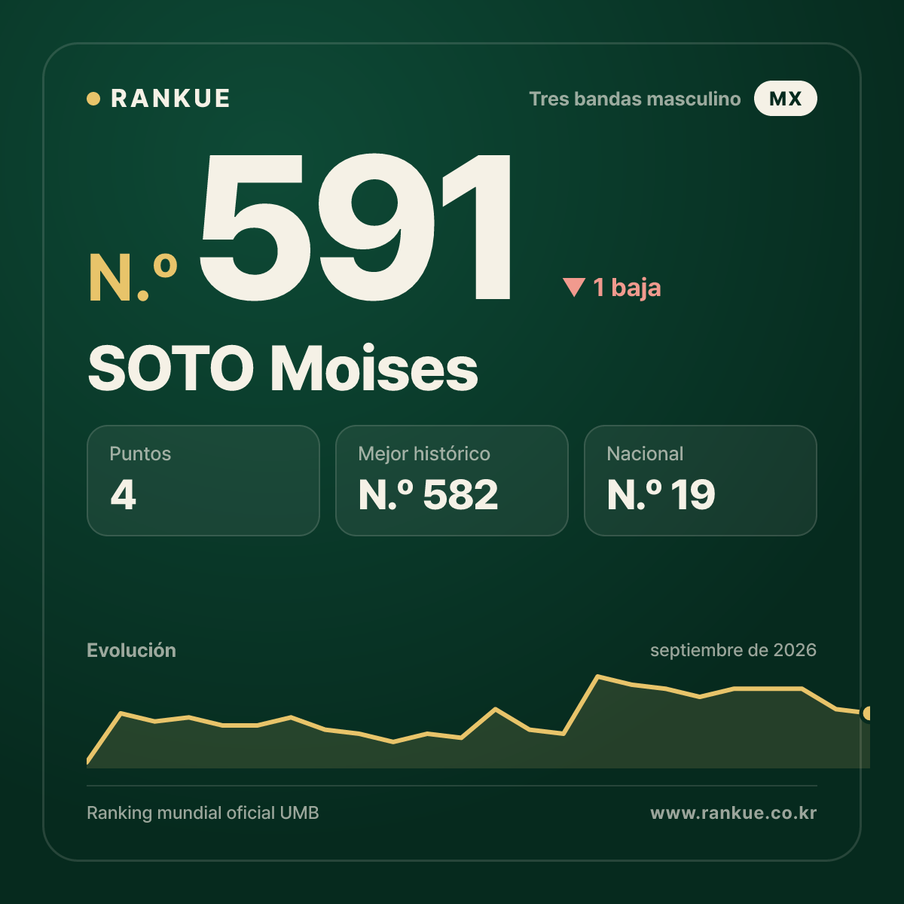Click the yellow N.º prefix
This screenshot has width=904, height=904.
pyautogui.click(x=133, y=278)
